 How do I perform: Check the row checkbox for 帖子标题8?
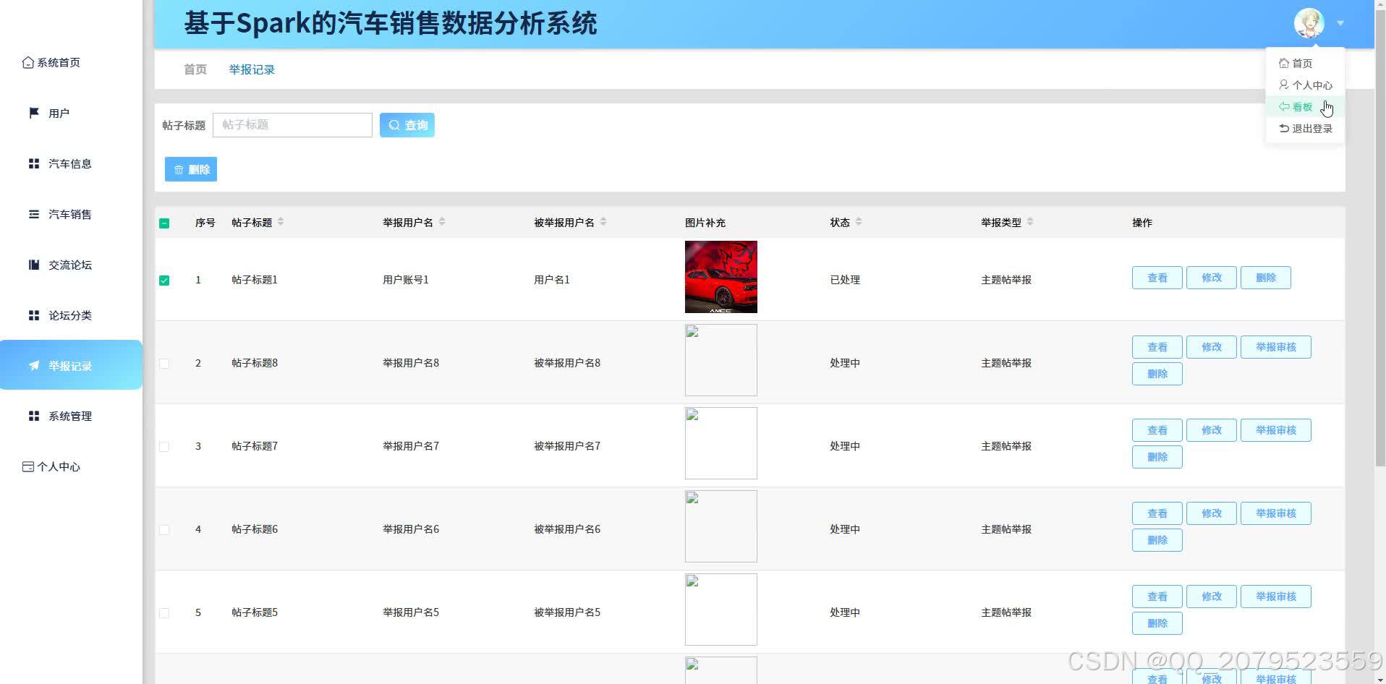tap(164, 364)
